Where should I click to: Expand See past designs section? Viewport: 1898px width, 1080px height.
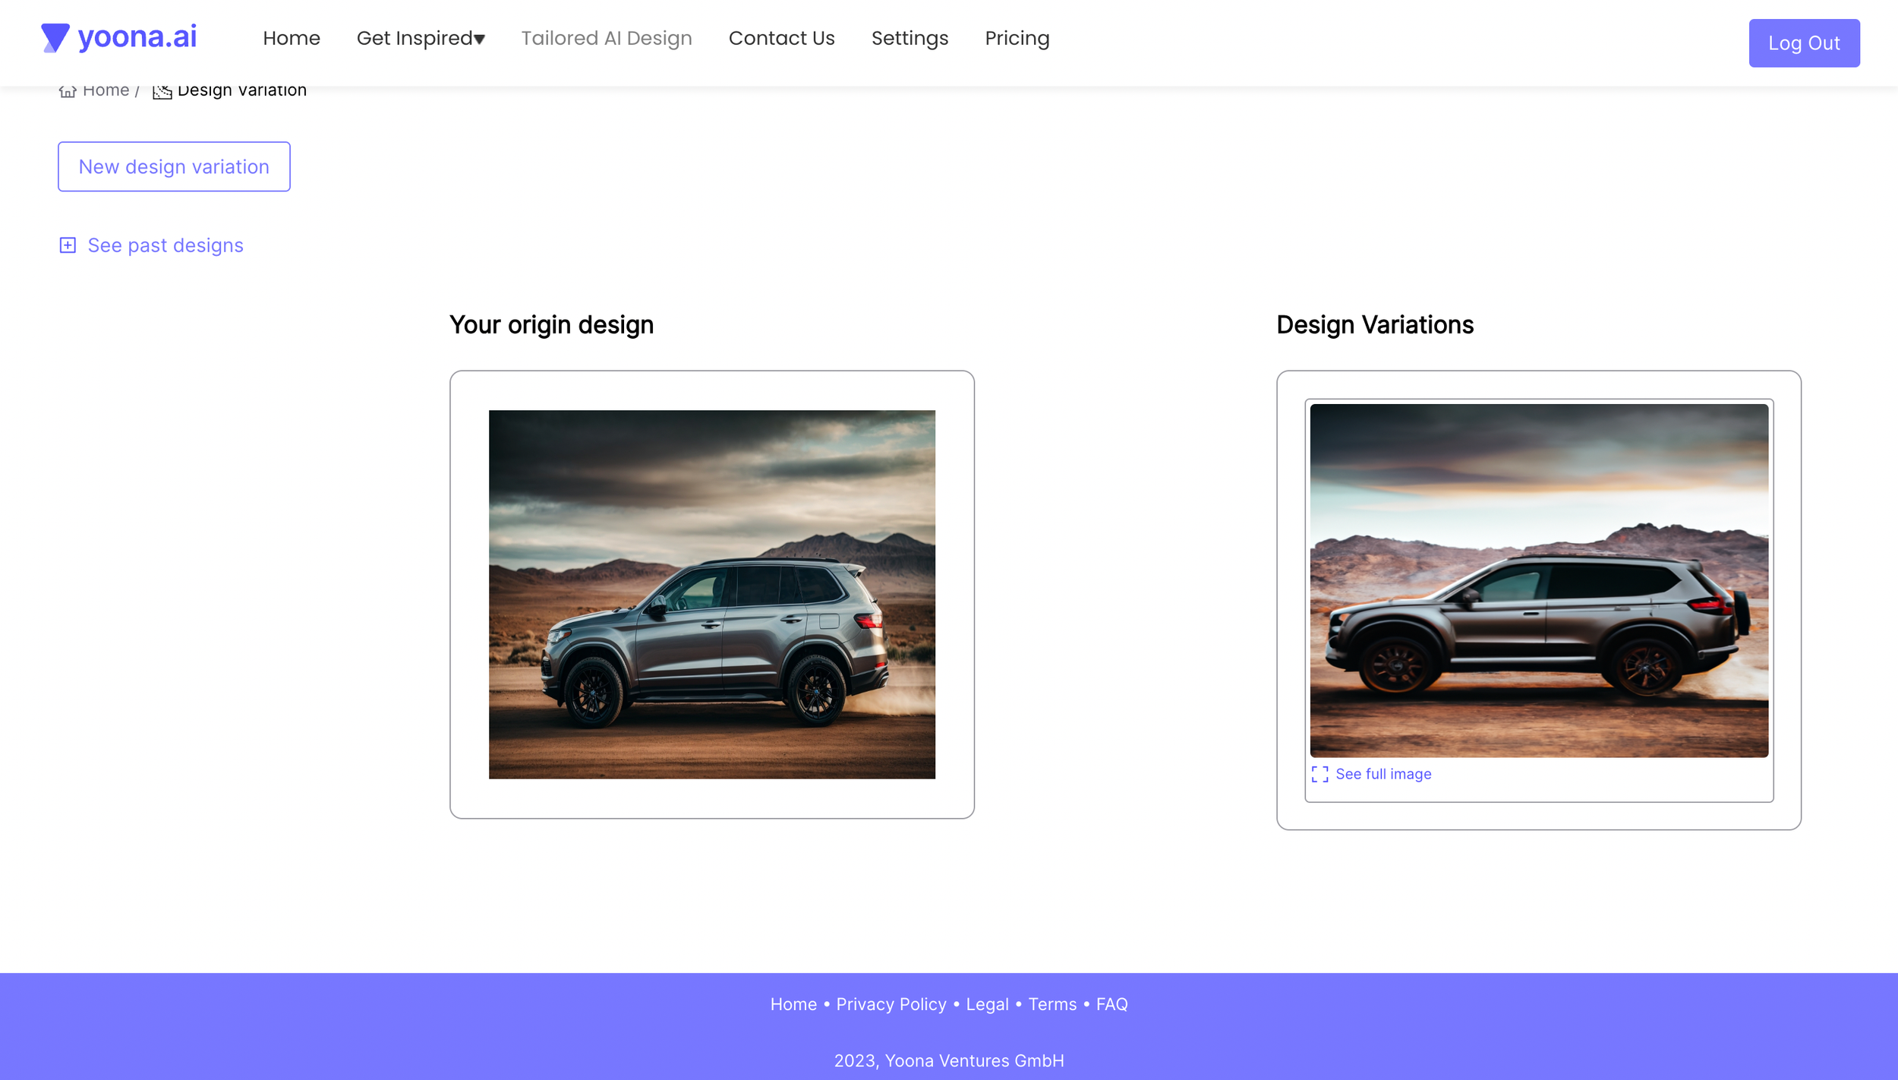[166, 245]
